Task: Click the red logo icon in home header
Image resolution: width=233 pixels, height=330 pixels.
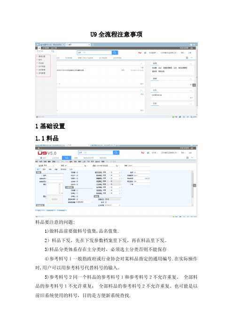Action: click(140, 53)
